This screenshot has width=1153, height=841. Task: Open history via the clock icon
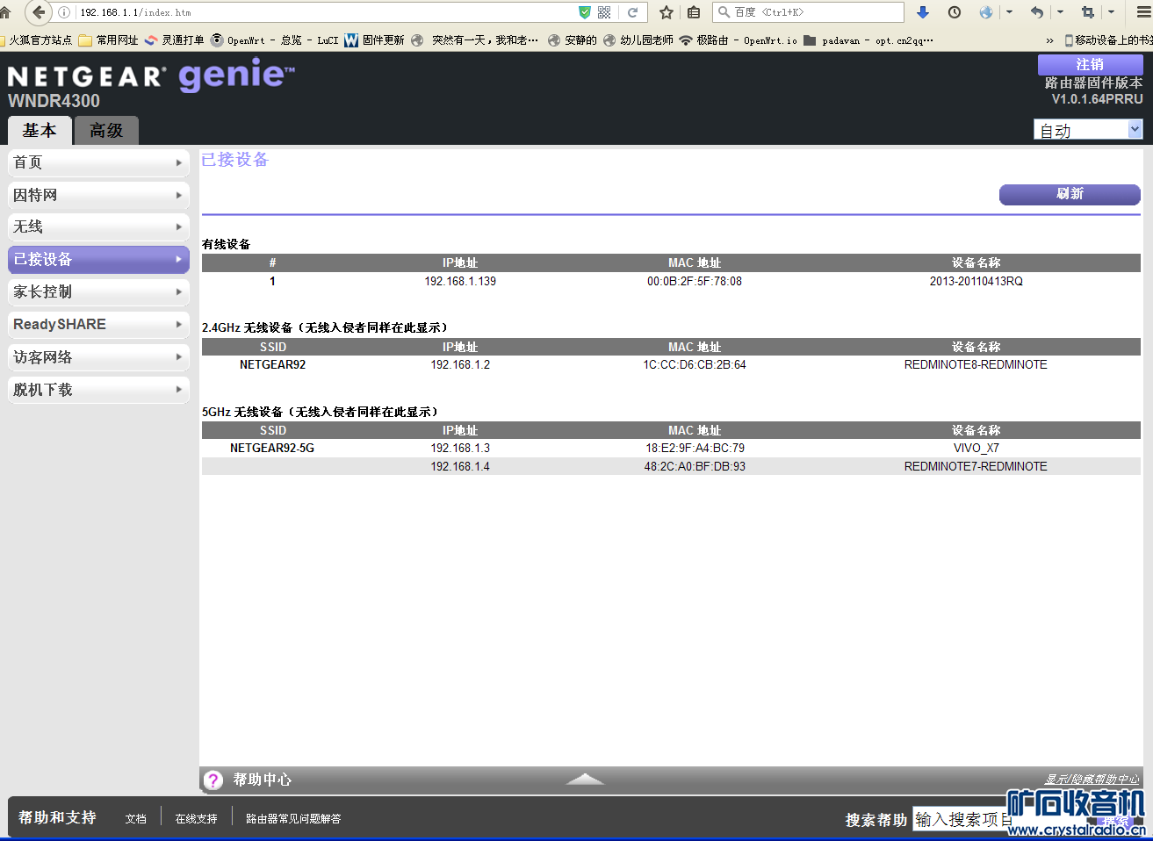click(955, 12)
